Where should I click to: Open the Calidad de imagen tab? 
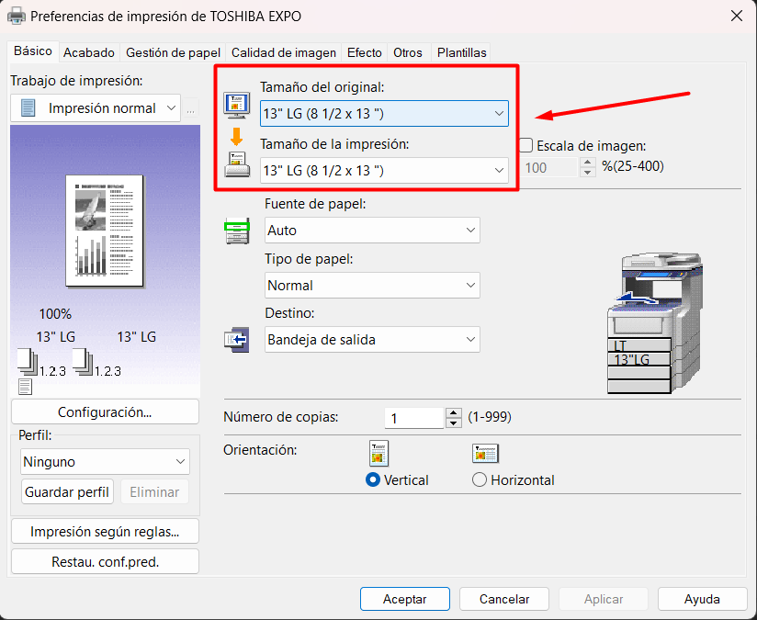pos(284,52)
